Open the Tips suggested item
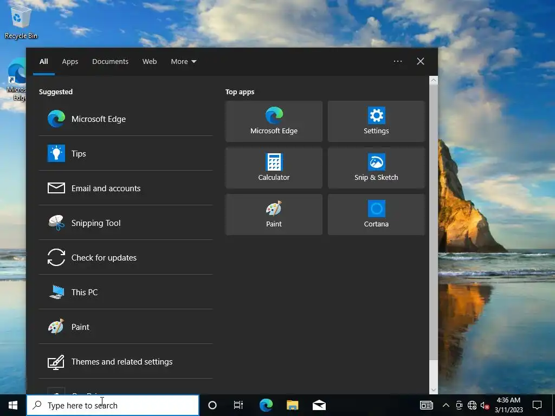 click(126, 153)
